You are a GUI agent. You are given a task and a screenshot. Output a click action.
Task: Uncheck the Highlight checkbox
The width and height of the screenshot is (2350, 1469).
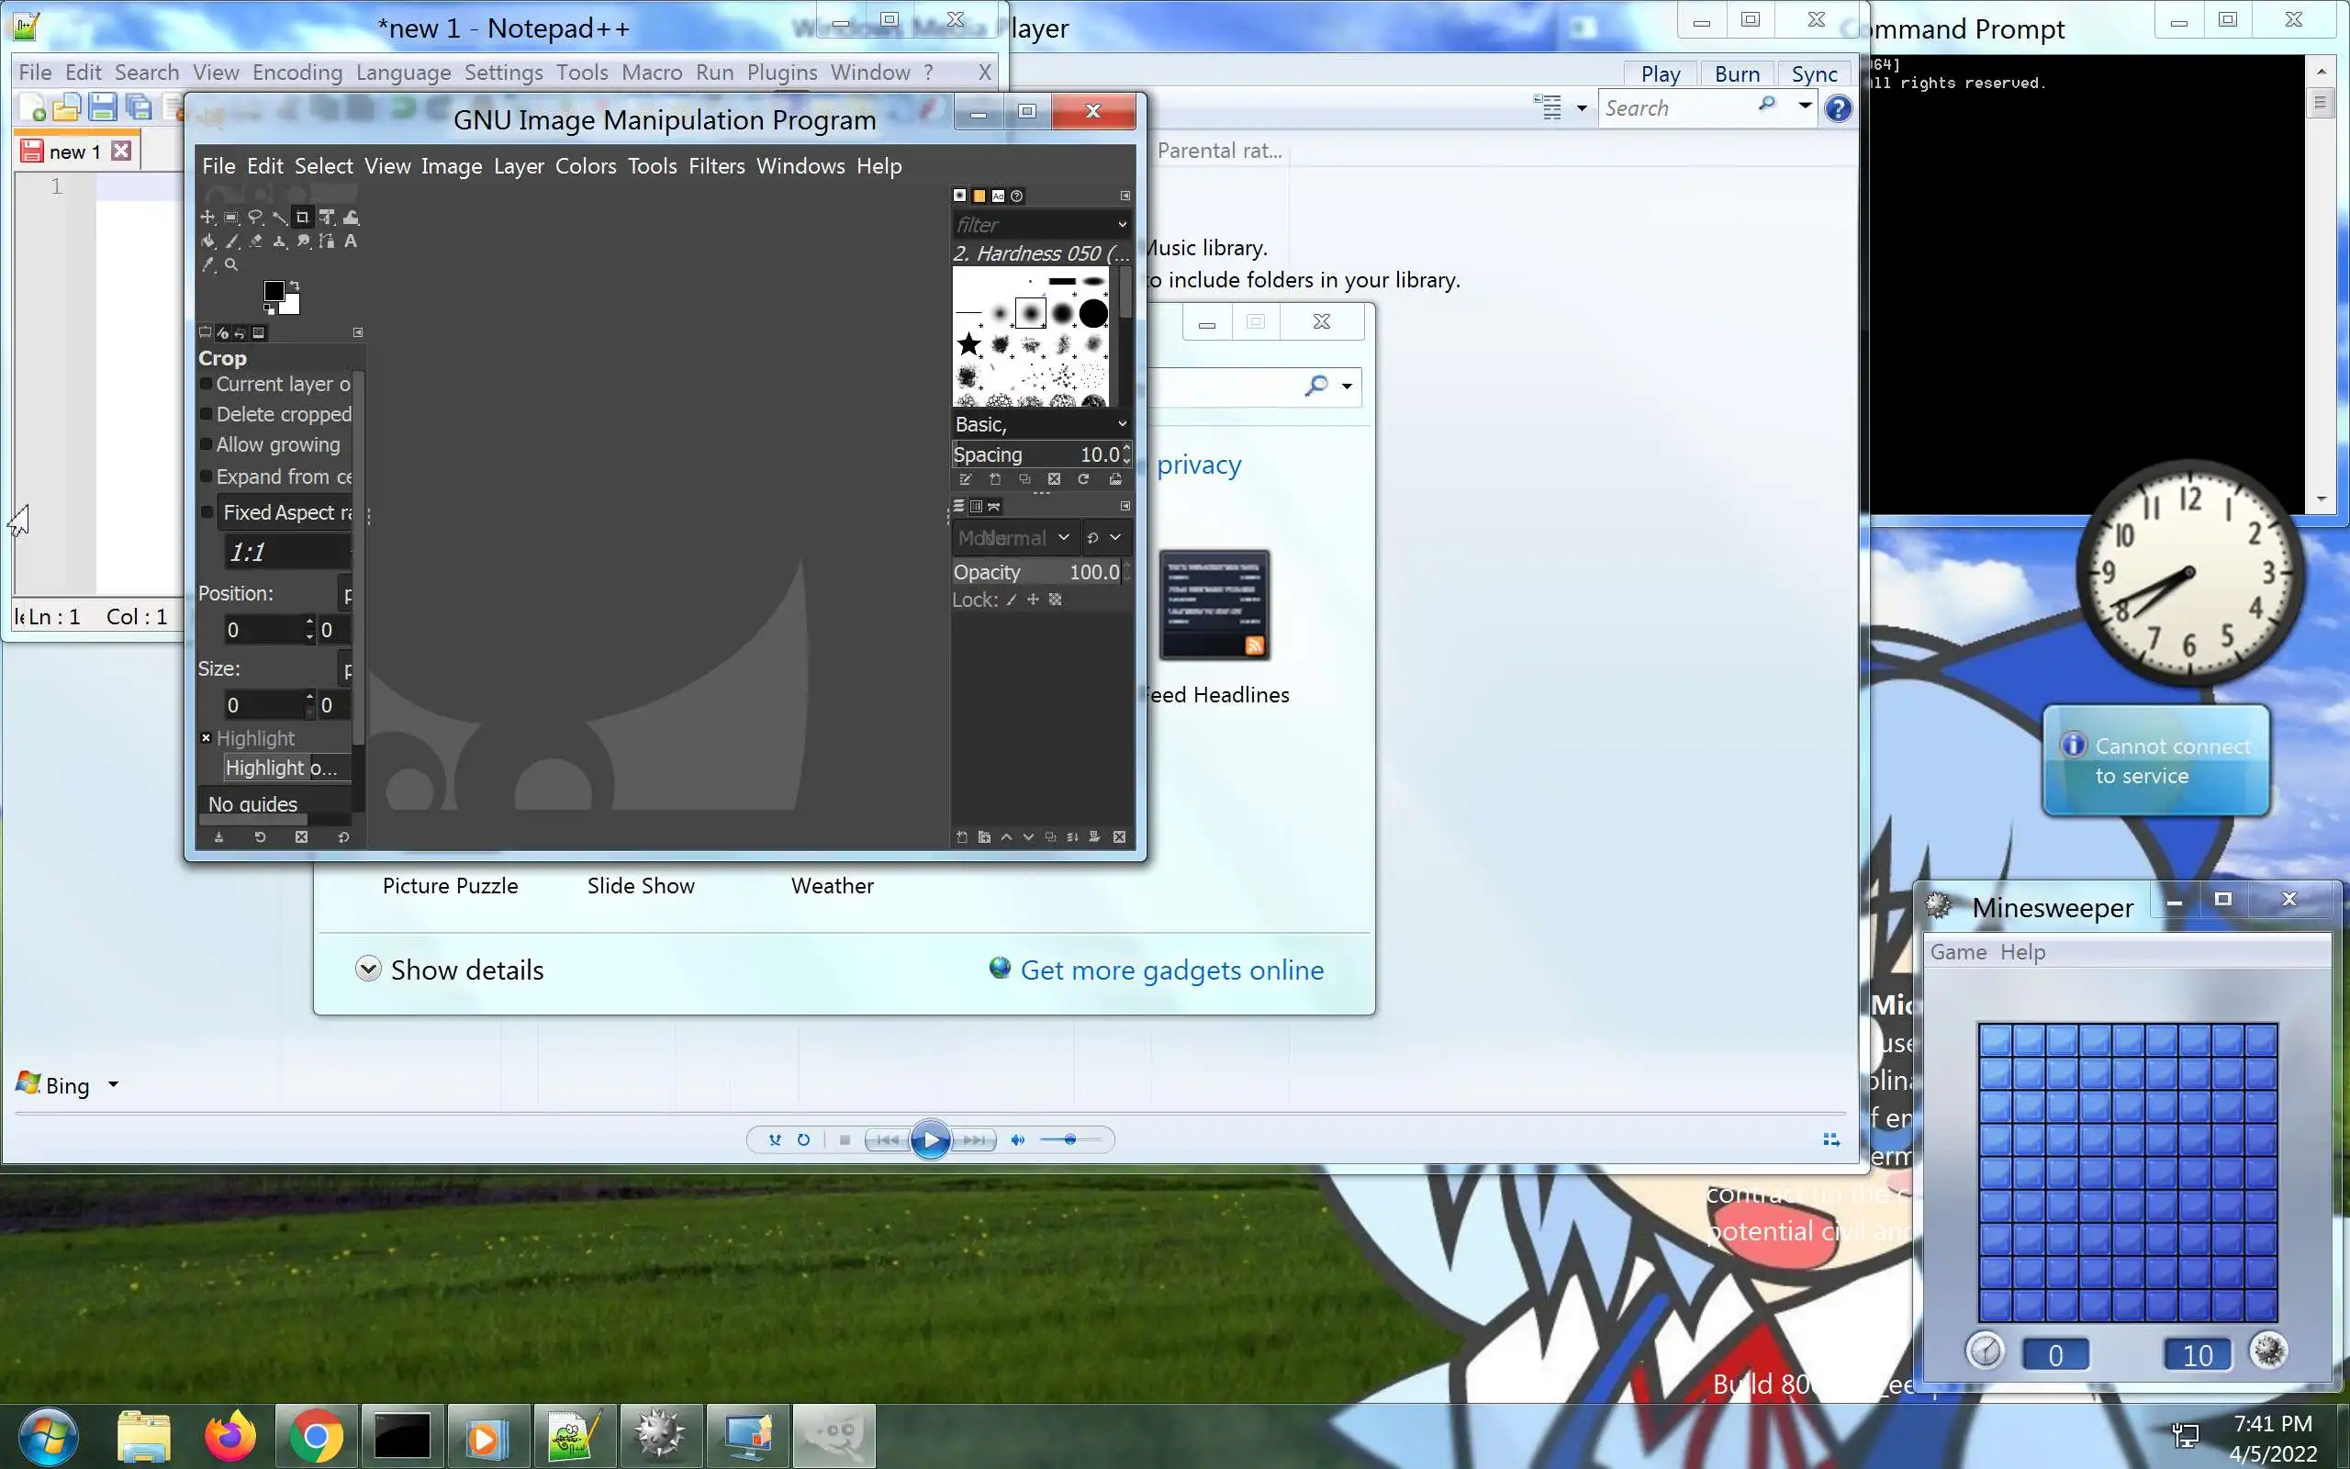tap(206, 738)
